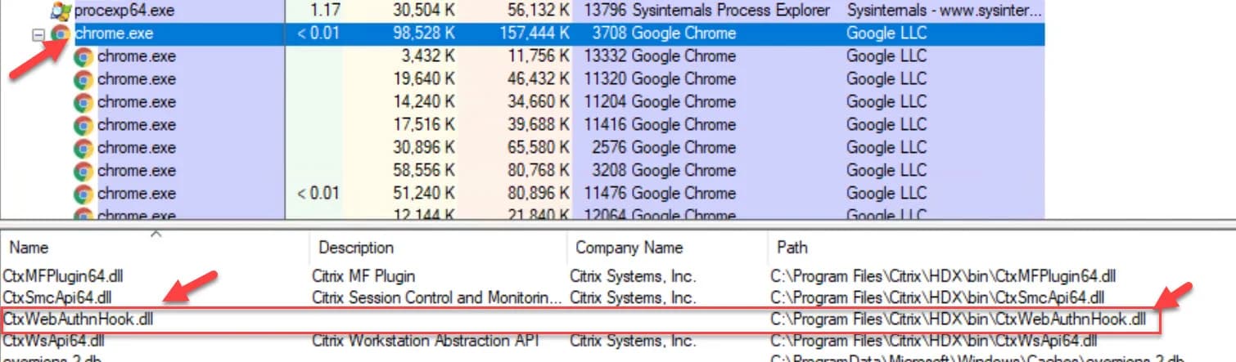Select chrome.exe child name with PID 11476

137,194
